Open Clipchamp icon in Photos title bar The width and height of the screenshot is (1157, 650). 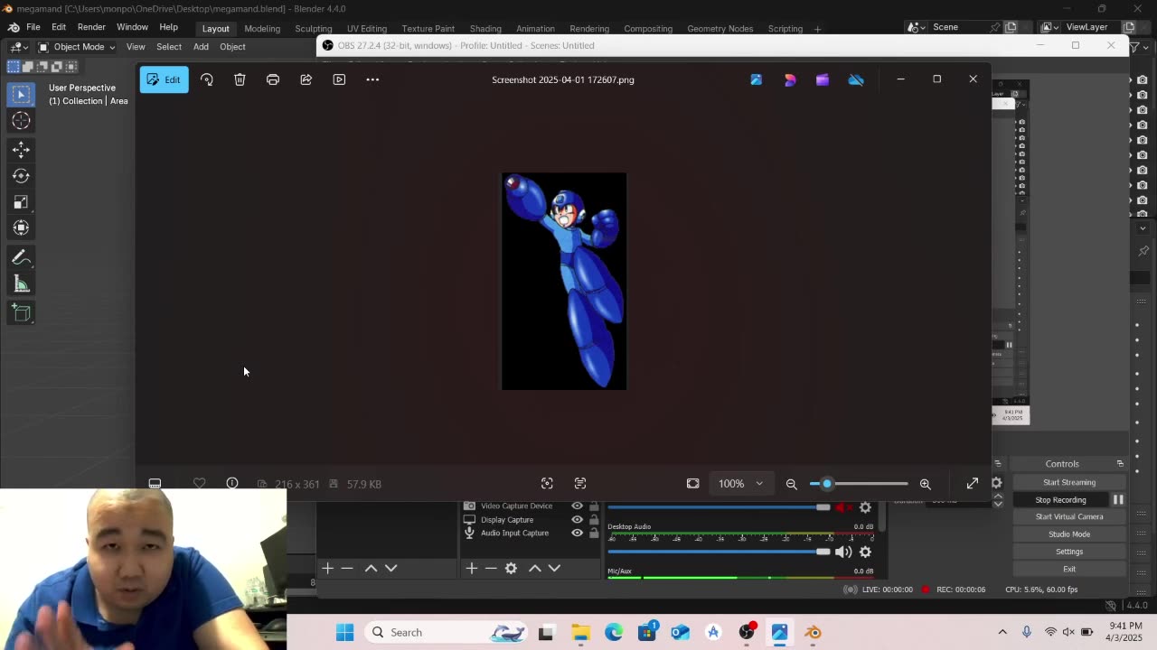click(x=822, y=79)
